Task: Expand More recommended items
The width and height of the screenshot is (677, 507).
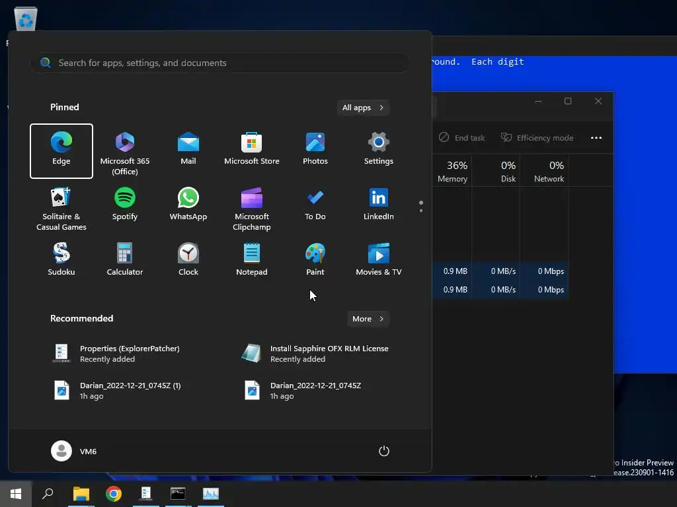Action: [368, 319]
